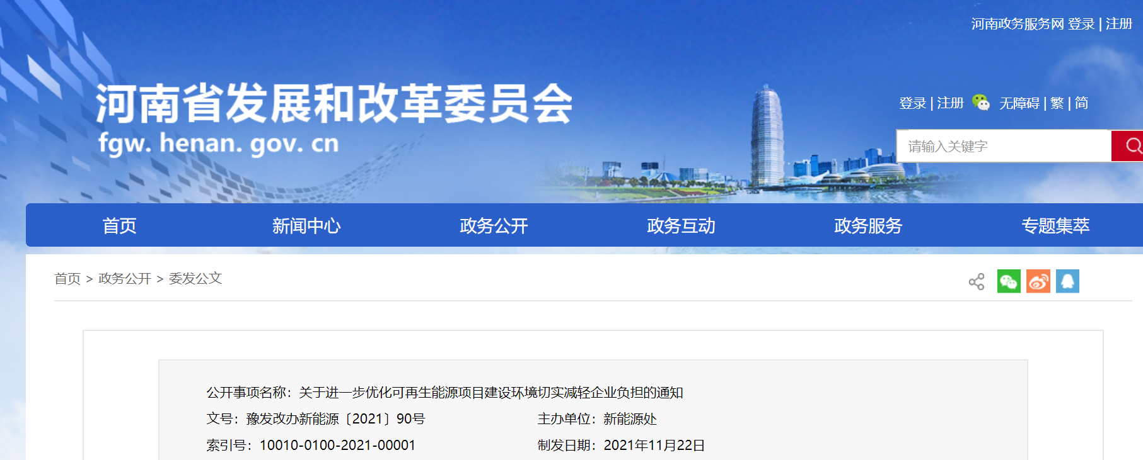The image size is (1143, 460).
Task: Navigate to the 政务服务 section
Action: coord(868,225)
